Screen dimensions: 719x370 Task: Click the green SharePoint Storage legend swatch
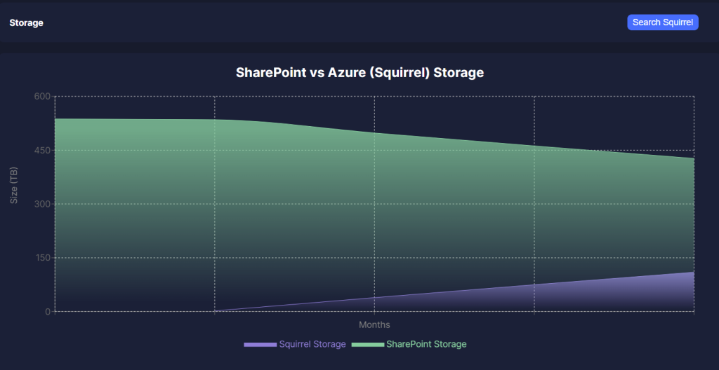click(368, 344)
